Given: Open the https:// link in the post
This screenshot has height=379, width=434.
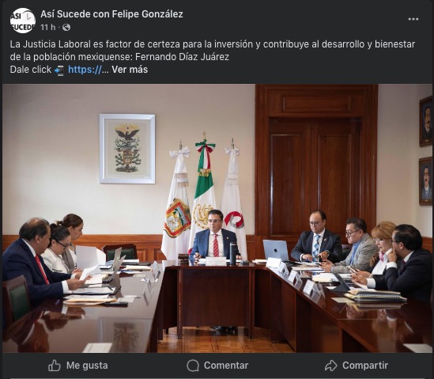Looking at the screenshot, I should click(85, 70).
